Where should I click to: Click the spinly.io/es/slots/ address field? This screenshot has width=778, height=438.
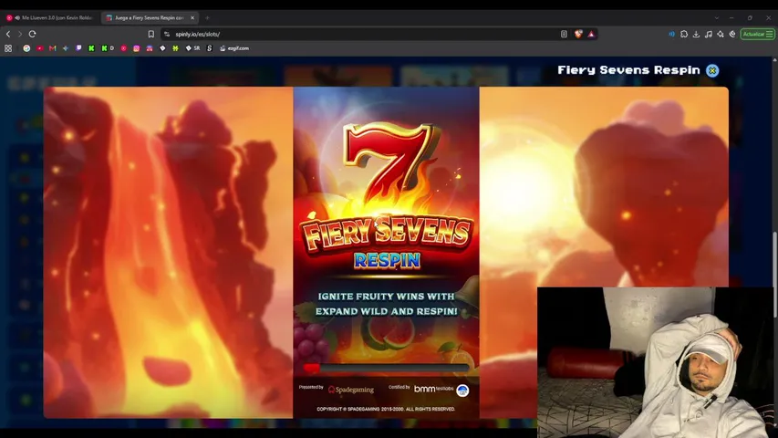(365, 35)
